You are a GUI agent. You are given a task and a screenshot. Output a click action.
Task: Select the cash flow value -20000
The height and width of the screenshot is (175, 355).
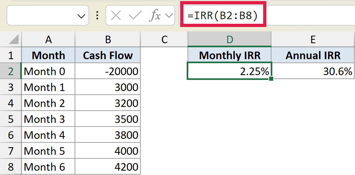(108, 71)
